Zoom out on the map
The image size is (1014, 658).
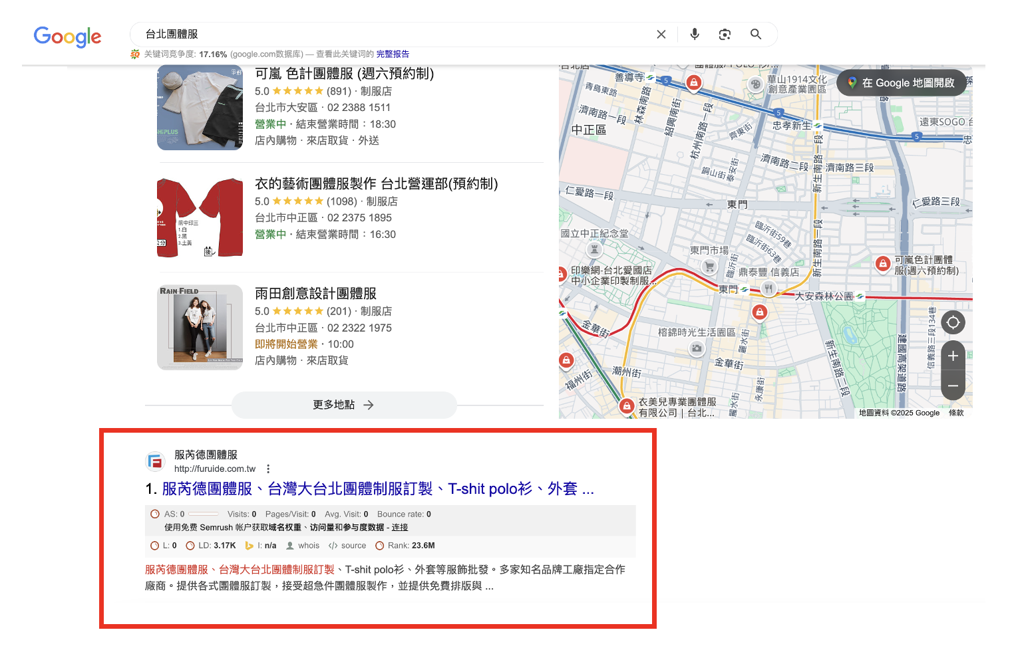(x=953, y=386)
